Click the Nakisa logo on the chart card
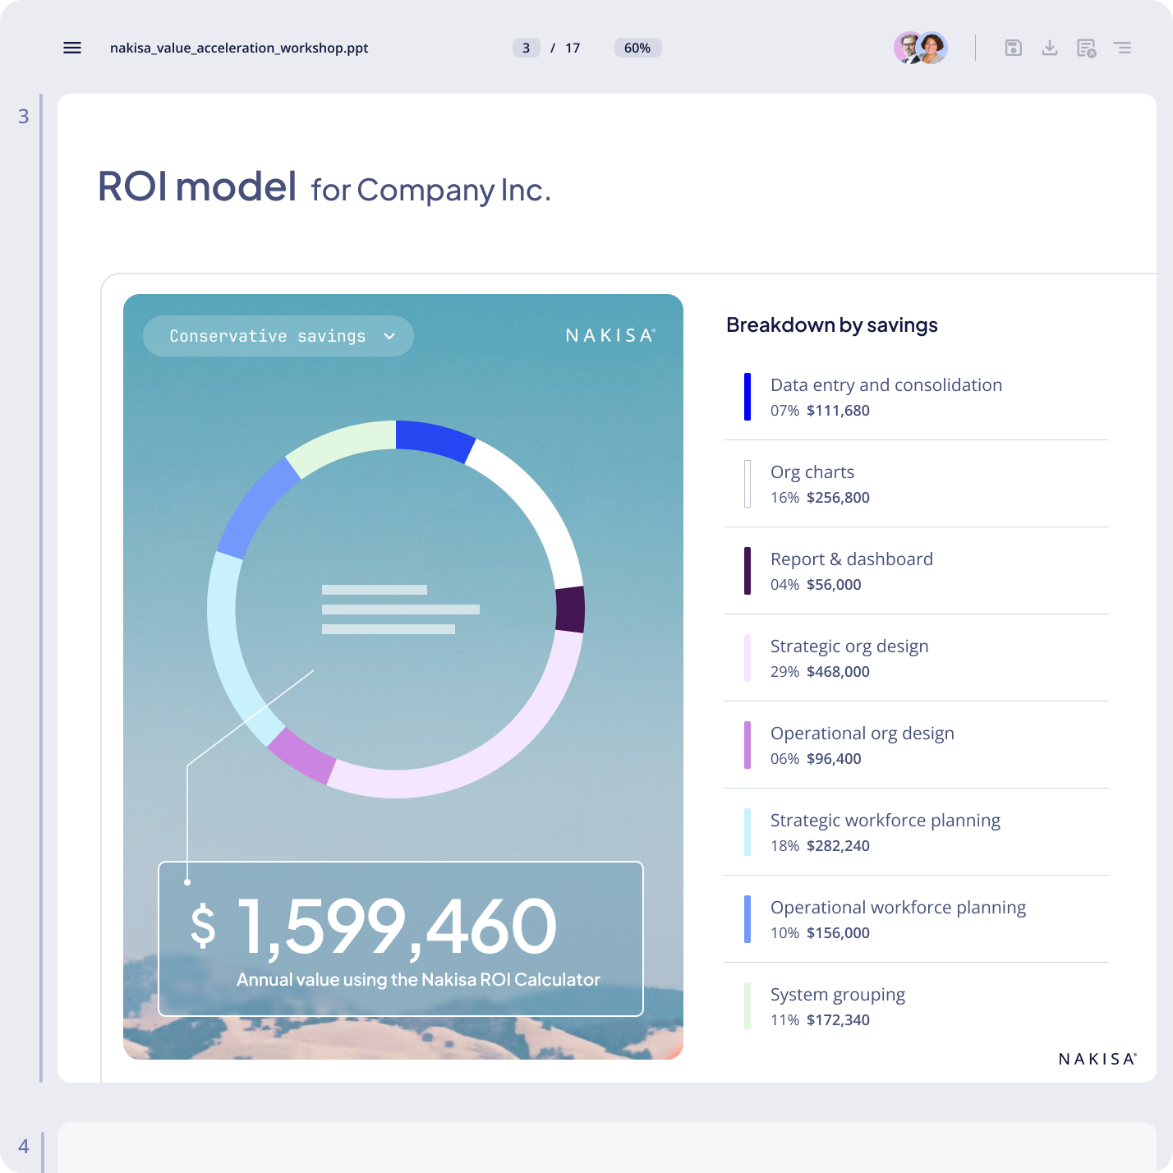1173x1173 pixels. (x=609, y=335)
